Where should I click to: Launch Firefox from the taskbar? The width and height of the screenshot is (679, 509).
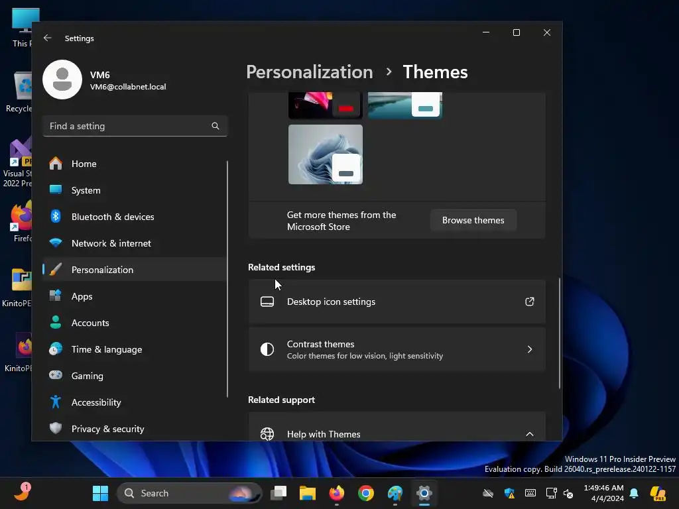(336, 493)
